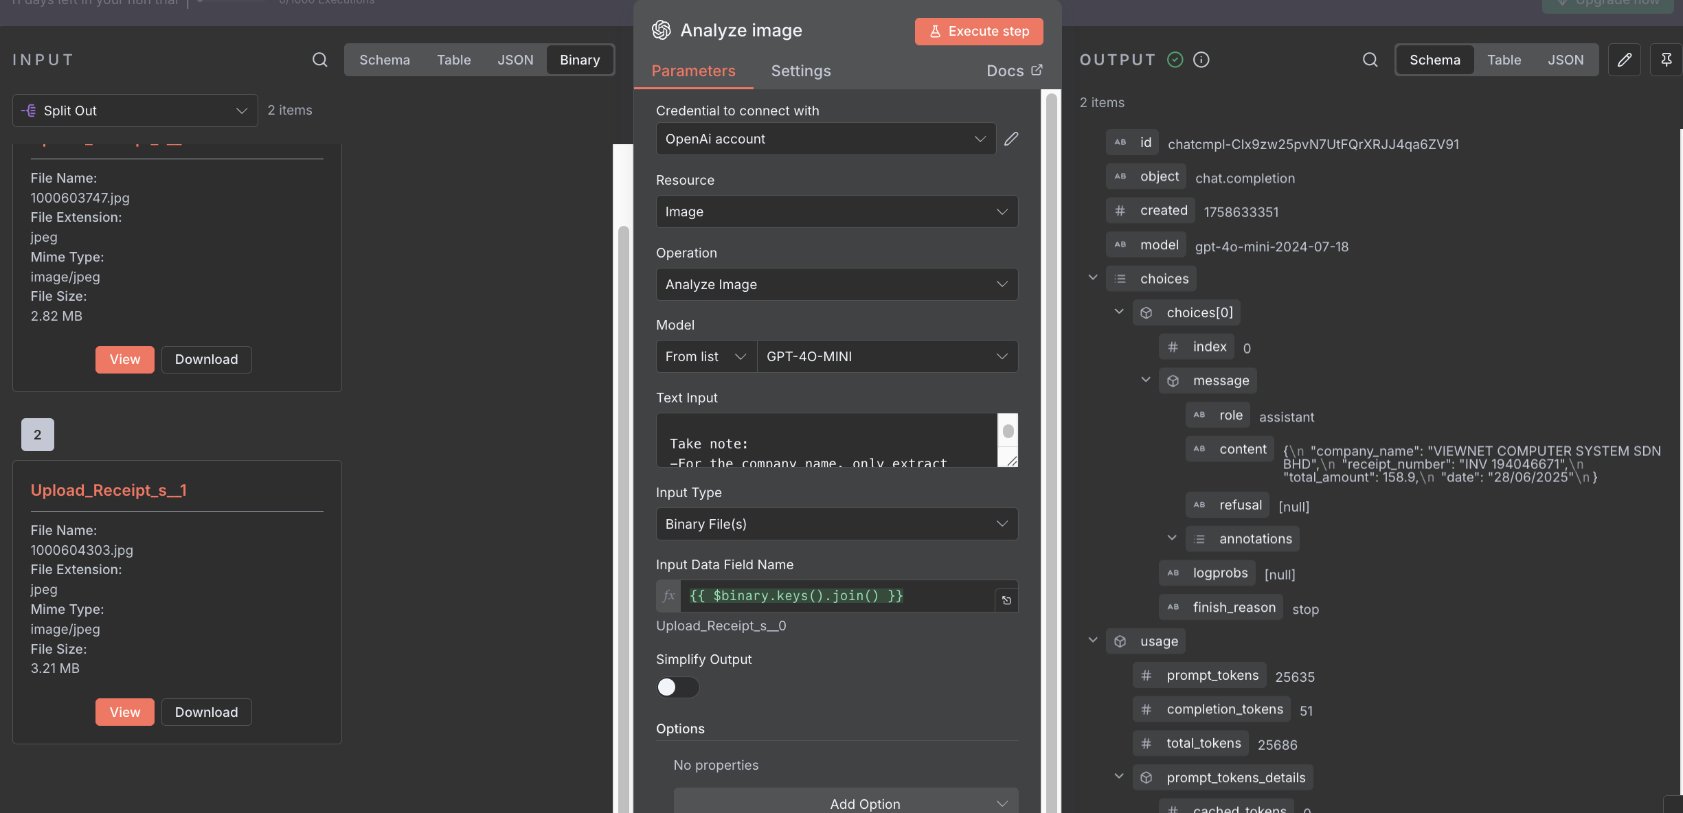Click the parameters panel vertical scrollbar

pos(1051,412)
